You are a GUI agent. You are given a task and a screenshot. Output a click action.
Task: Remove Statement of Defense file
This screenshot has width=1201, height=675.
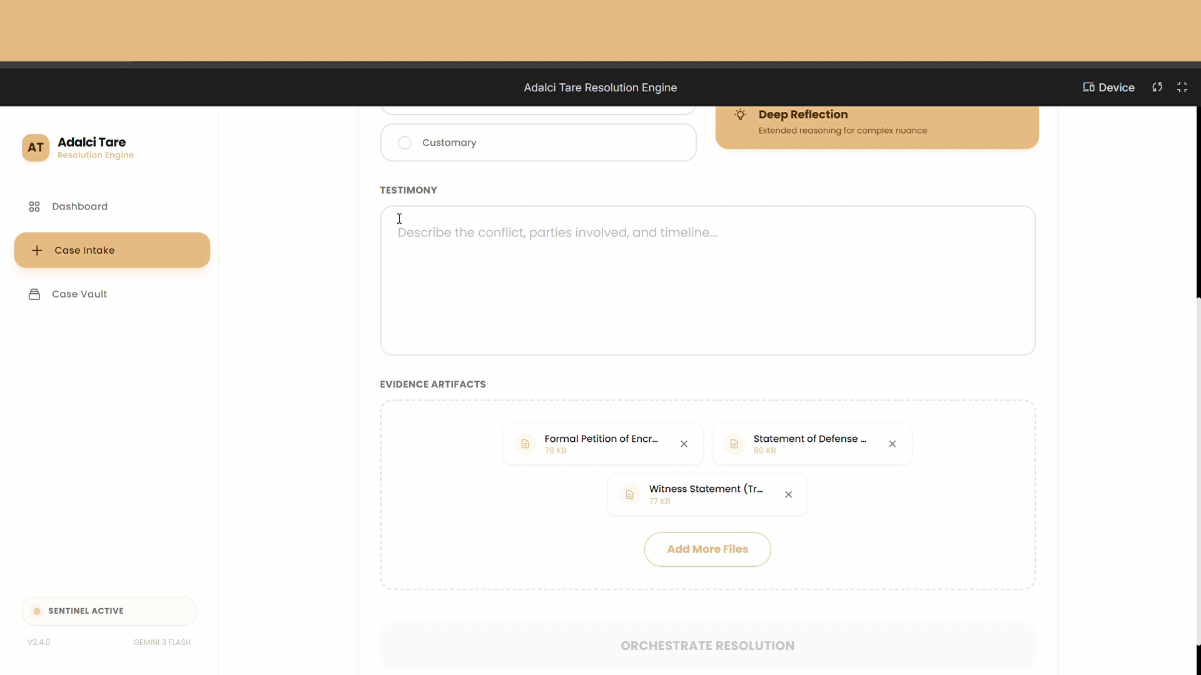click(x=893, y=444)
